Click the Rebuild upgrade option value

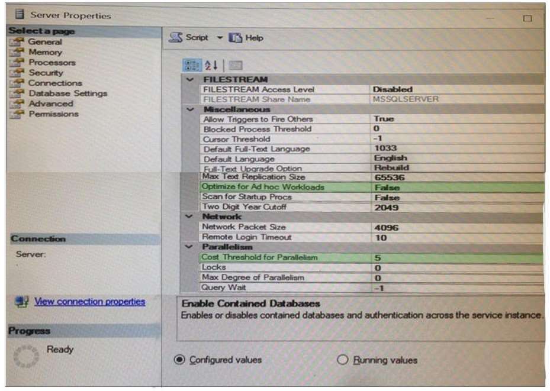click(391, 168)
